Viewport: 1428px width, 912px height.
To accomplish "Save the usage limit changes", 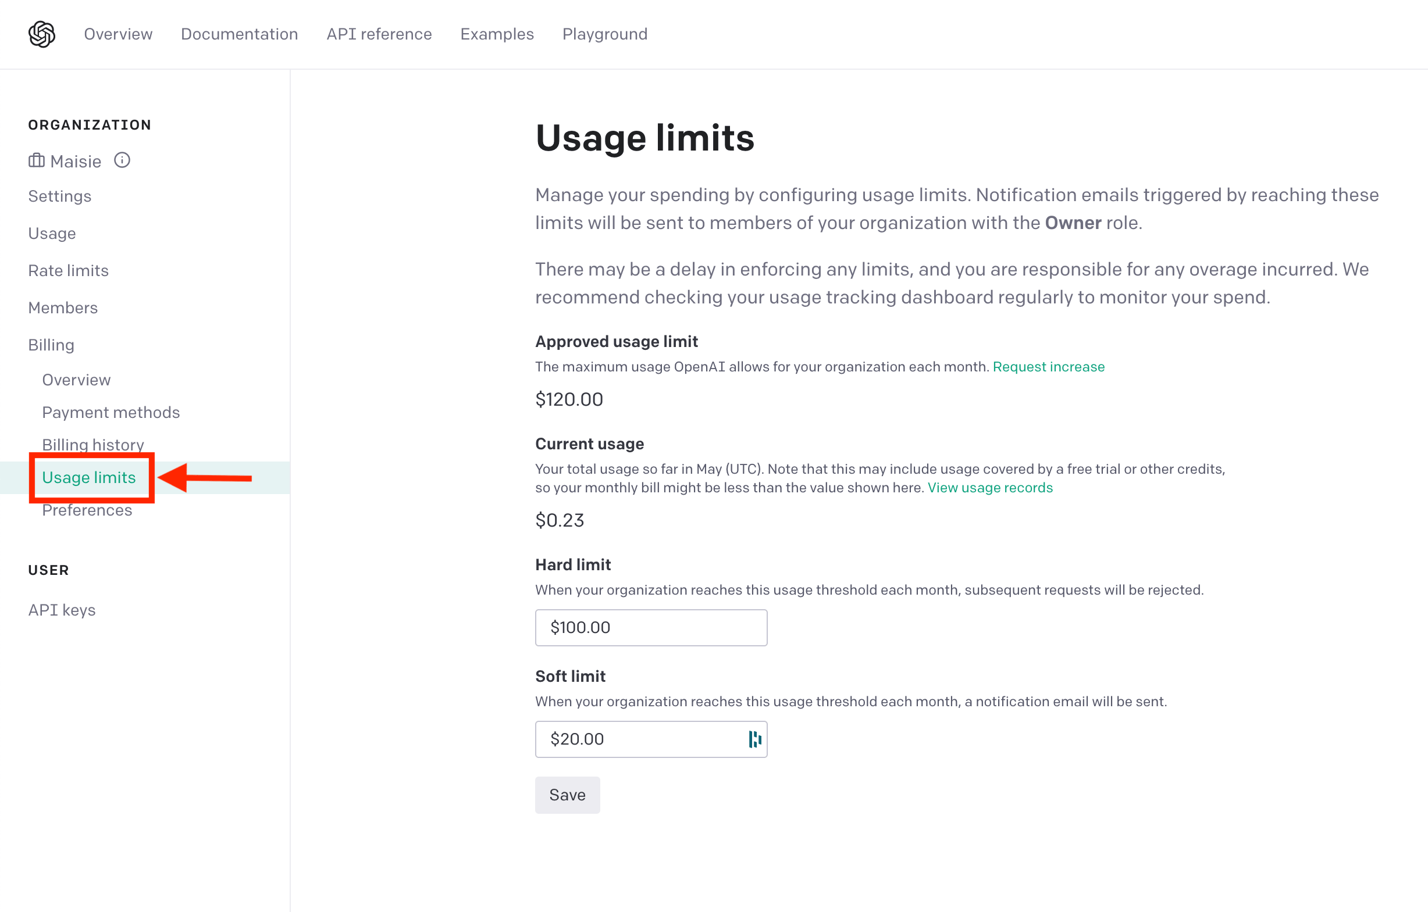I will pos(567,795).
